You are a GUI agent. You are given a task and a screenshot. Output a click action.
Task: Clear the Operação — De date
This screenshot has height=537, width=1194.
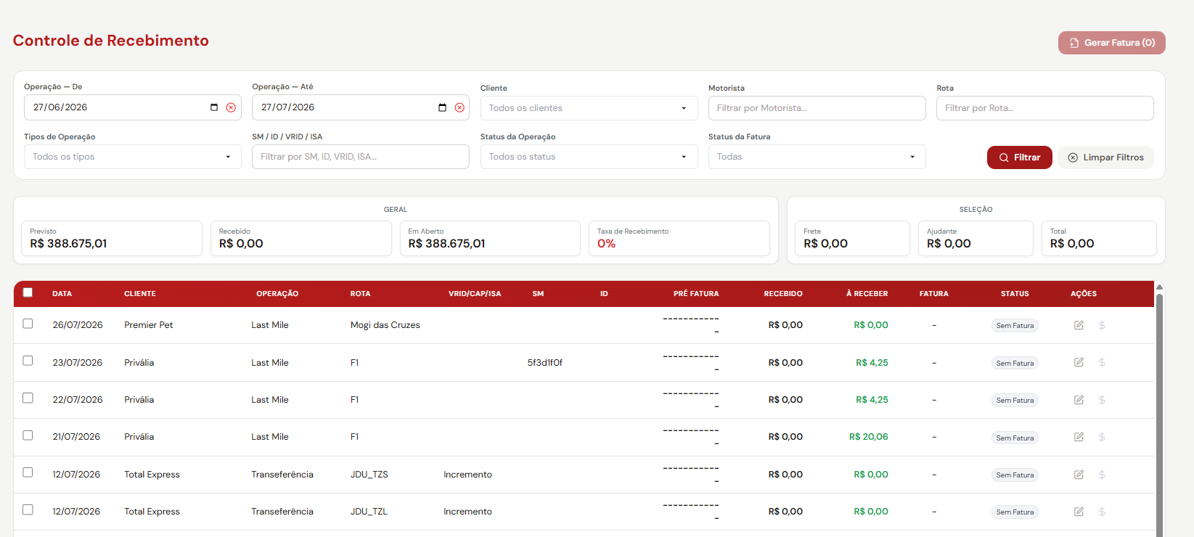point(231,107)
